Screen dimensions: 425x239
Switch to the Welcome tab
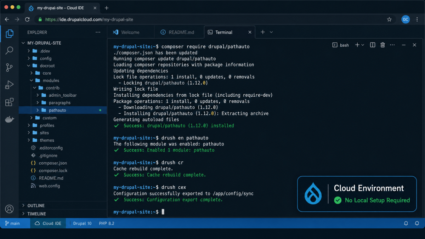click(x=131, y=32)
